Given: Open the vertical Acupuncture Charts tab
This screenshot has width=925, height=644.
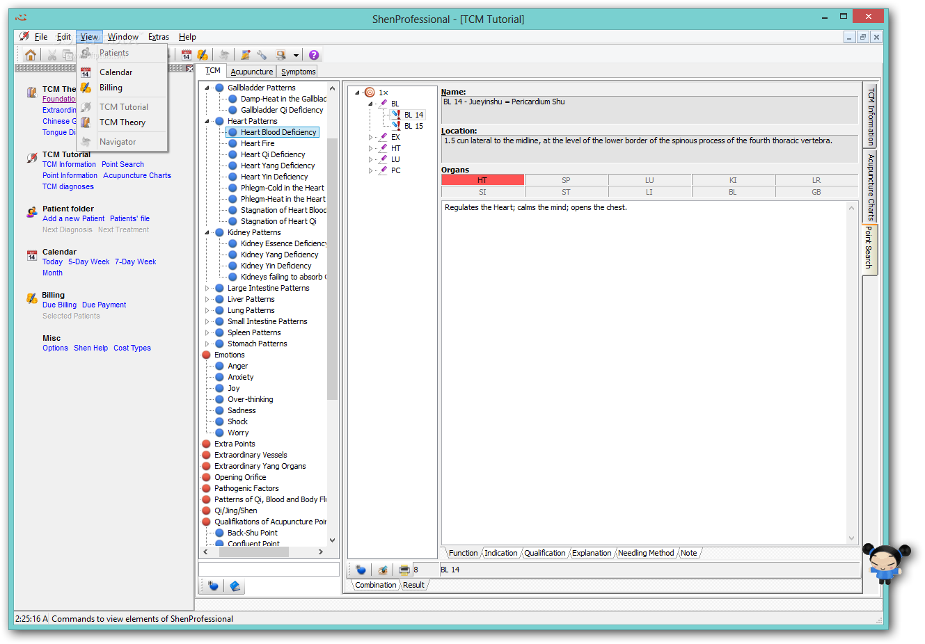Looking at the screenshot, I should point(870,186).
